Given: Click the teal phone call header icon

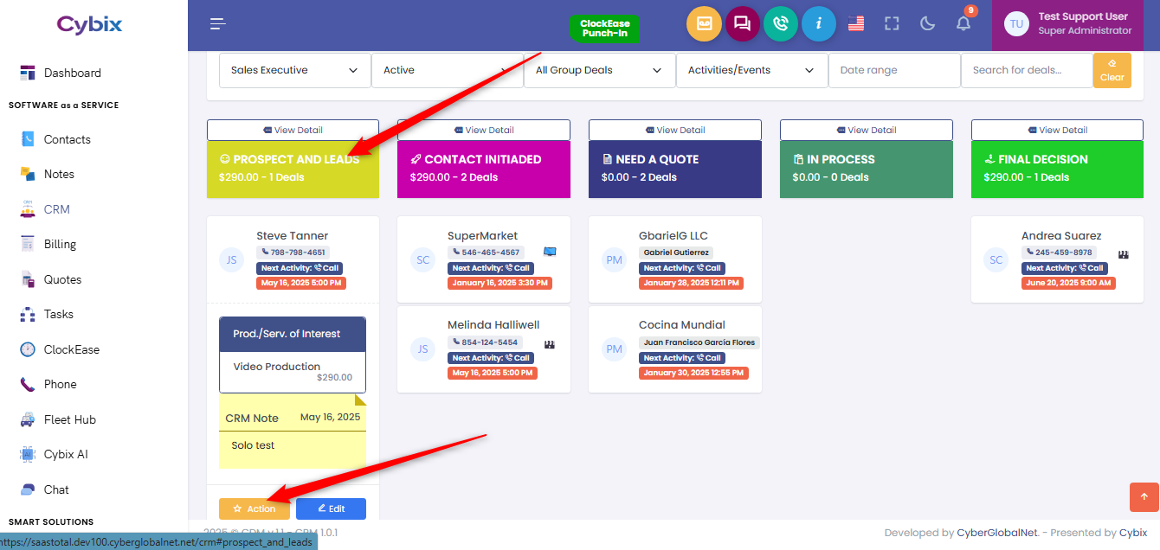Looking at the screenshot, I should pos(780,24).
